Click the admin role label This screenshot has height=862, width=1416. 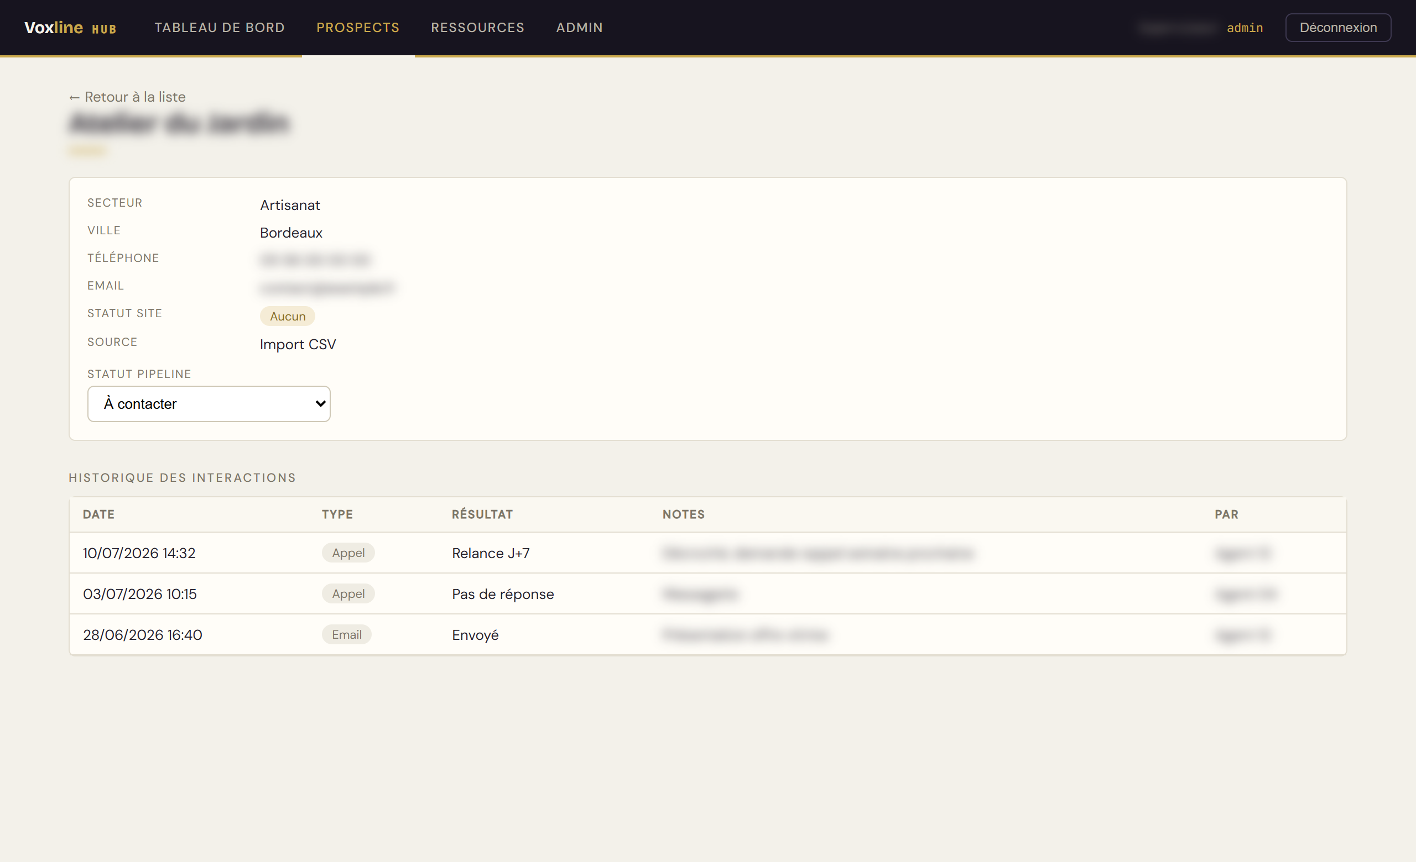(x=1245, y=28)
